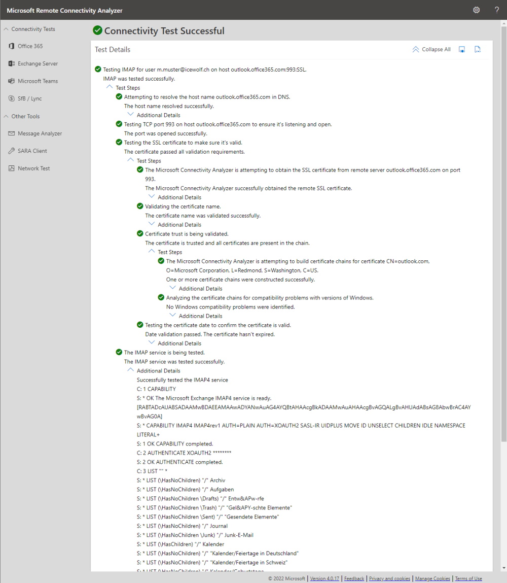Click green check beside Testing TCP port 993
Image resolution: width=507 pixels, height=583 pixels.
(x=119, y=124)
